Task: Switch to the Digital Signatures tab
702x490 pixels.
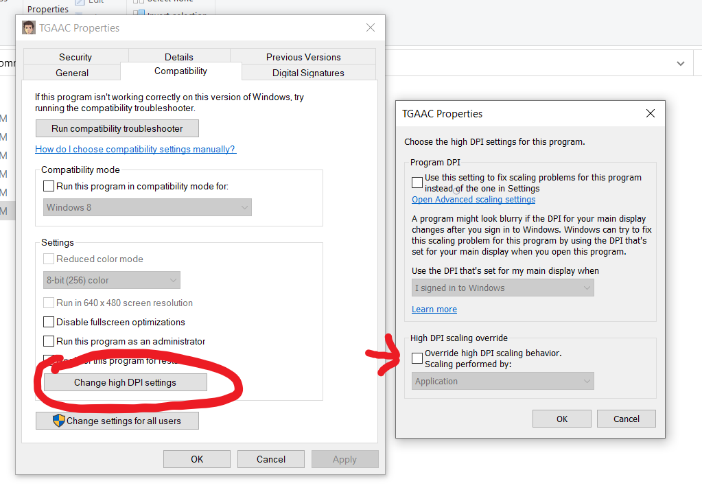Action: 309,73
